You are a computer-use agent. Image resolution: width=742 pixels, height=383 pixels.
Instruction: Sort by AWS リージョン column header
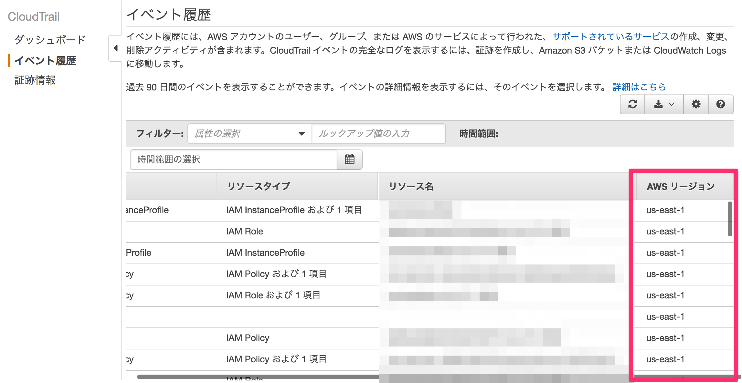tap(685, 186)
